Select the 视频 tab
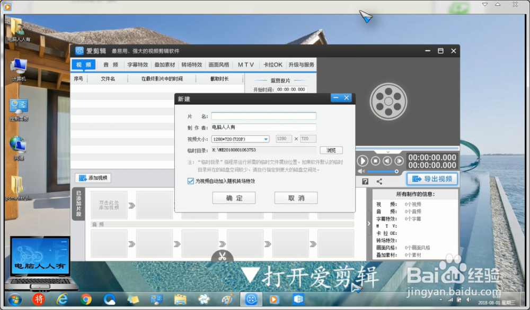The height and width of the screenshot is (310, 530). pyautogui.click(x=84, y=65)
